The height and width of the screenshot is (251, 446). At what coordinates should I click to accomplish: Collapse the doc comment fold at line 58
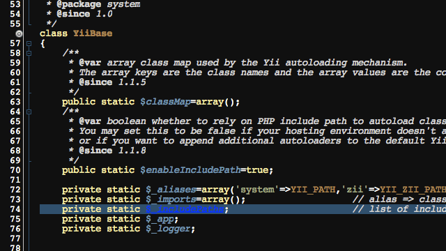pyautogui.click(x=29, y=53)
